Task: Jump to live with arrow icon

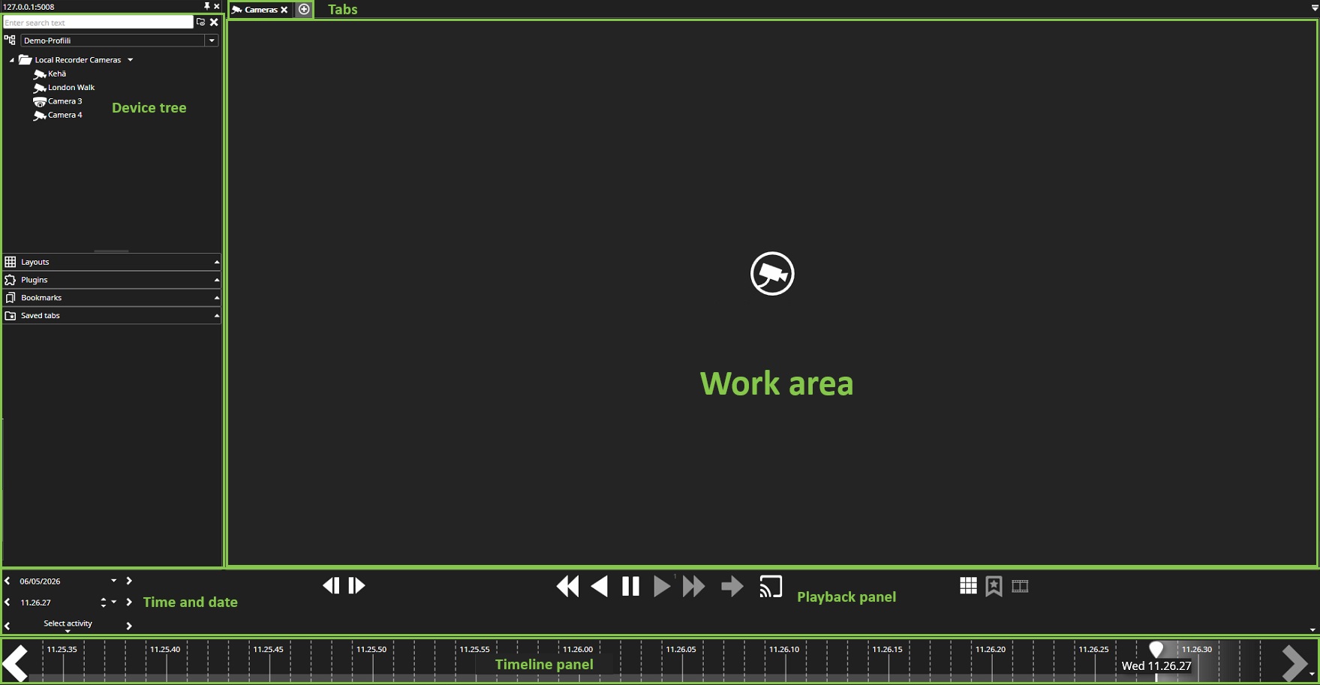Action: [732, 586]
